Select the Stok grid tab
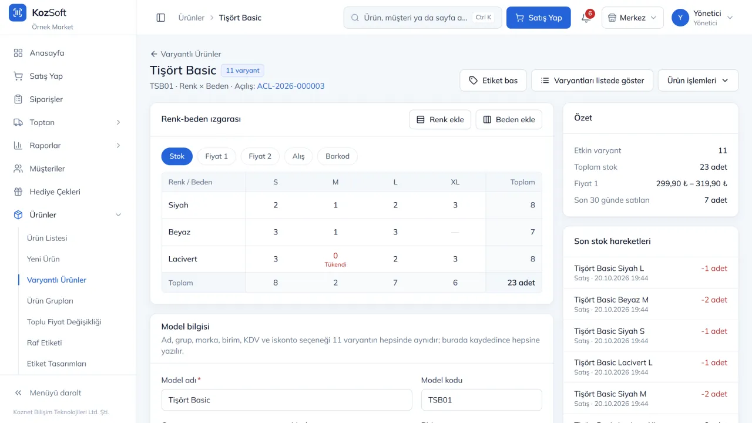Image resolution: width=752 pixels, height=423 pixels. (x=177, y=156)
